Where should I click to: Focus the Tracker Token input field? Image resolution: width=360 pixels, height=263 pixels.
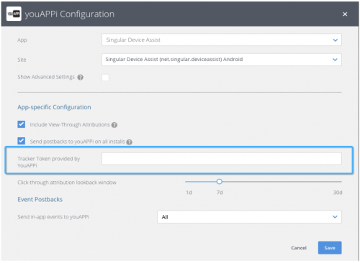point(222,159)
